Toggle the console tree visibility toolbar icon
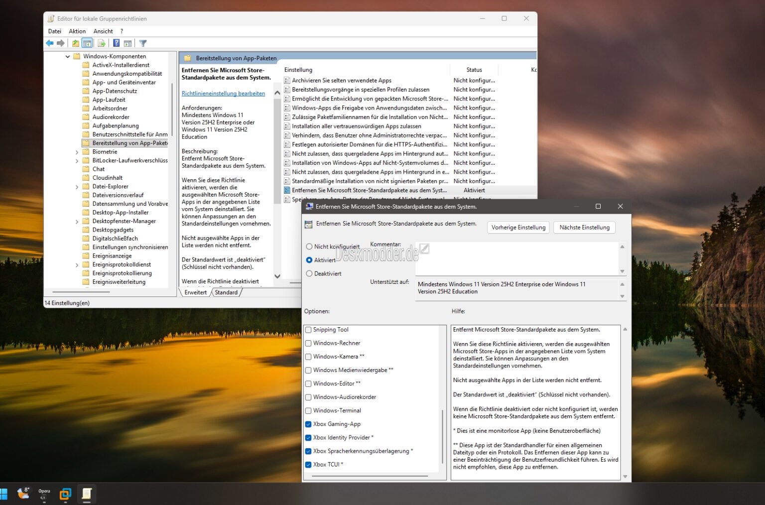Viewport: 765px width, 505px height. [x=87, y=43]
